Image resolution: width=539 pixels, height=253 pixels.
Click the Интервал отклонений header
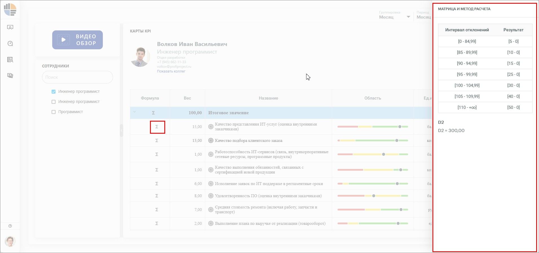tap(467, 30)
